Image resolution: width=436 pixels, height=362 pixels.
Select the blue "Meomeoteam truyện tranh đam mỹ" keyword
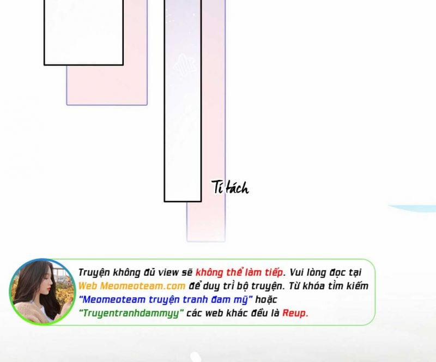[166, 300]
